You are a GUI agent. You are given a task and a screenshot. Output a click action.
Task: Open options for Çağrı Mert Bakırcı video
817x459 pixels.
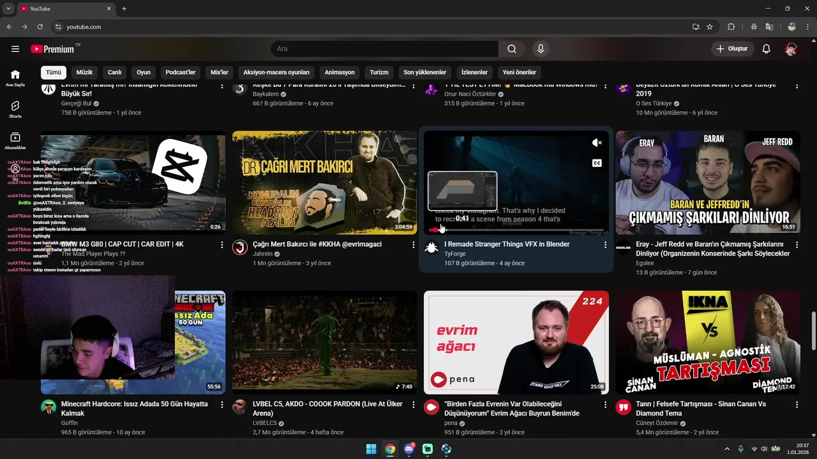414,245
